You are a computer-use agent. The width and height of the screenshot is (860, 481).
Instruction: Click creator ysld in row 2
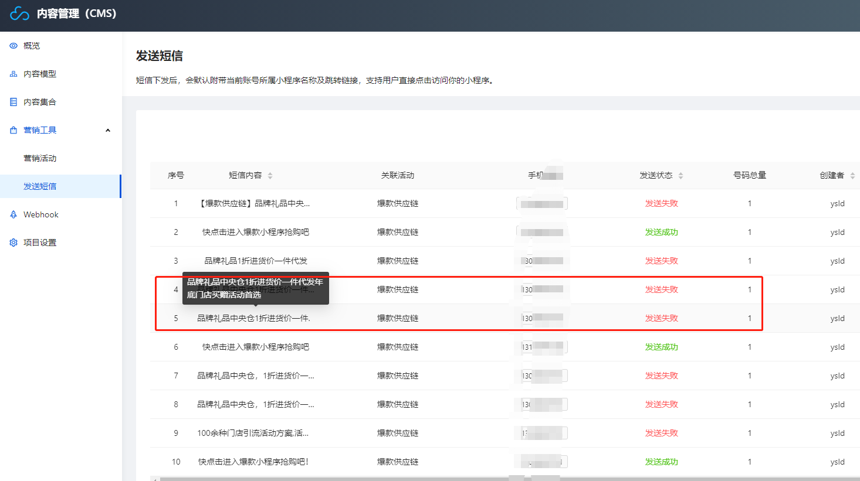coord(838,232)
